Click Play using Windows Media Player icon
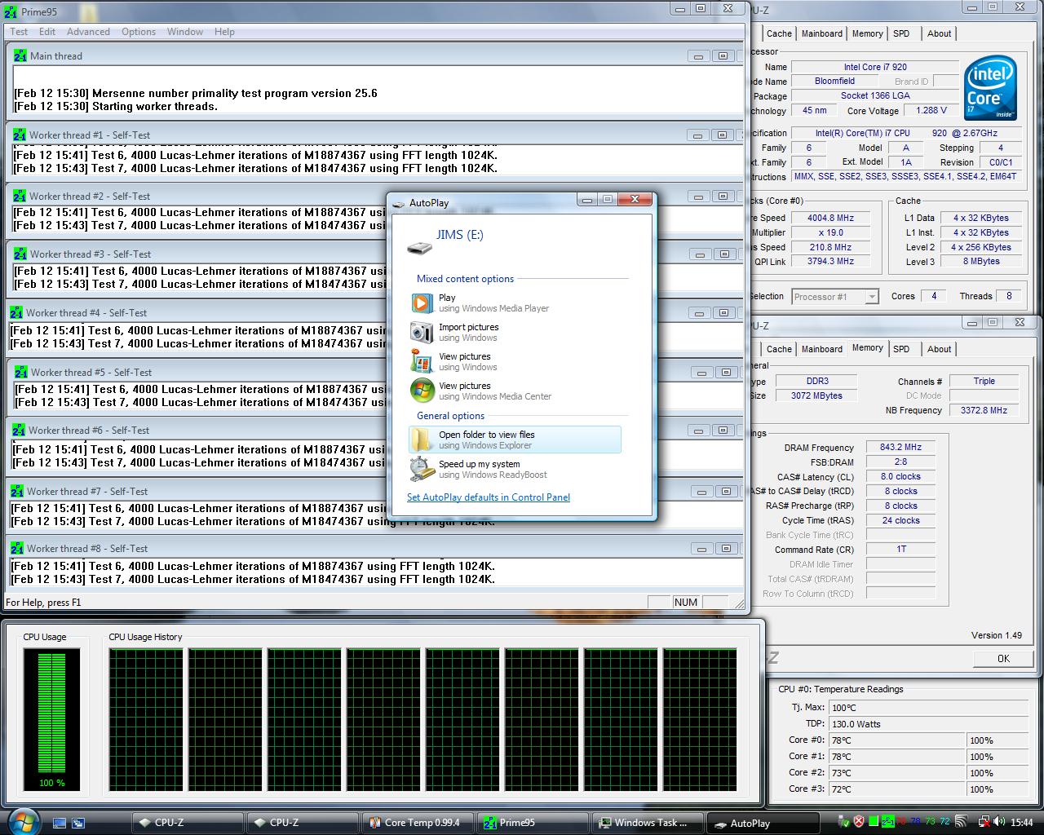 tap(422, 303)
